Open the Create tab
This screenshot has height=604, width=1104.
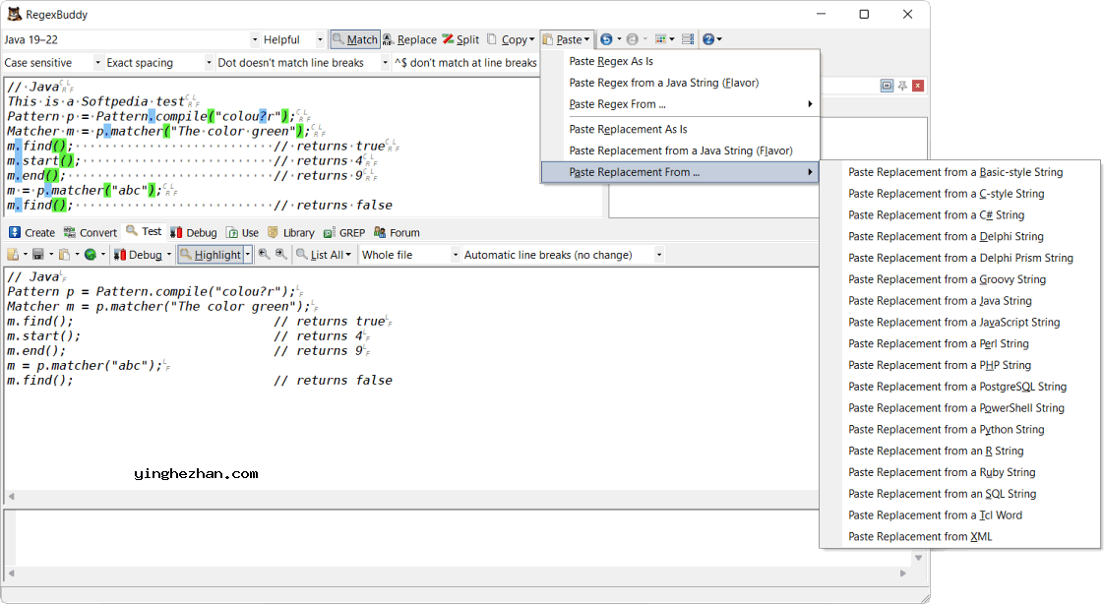pos(31,232)
